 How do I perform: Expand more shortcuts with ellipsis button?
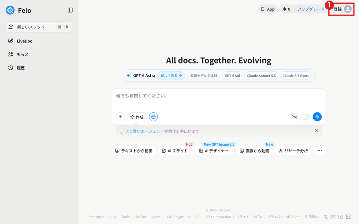coord(320,150)
